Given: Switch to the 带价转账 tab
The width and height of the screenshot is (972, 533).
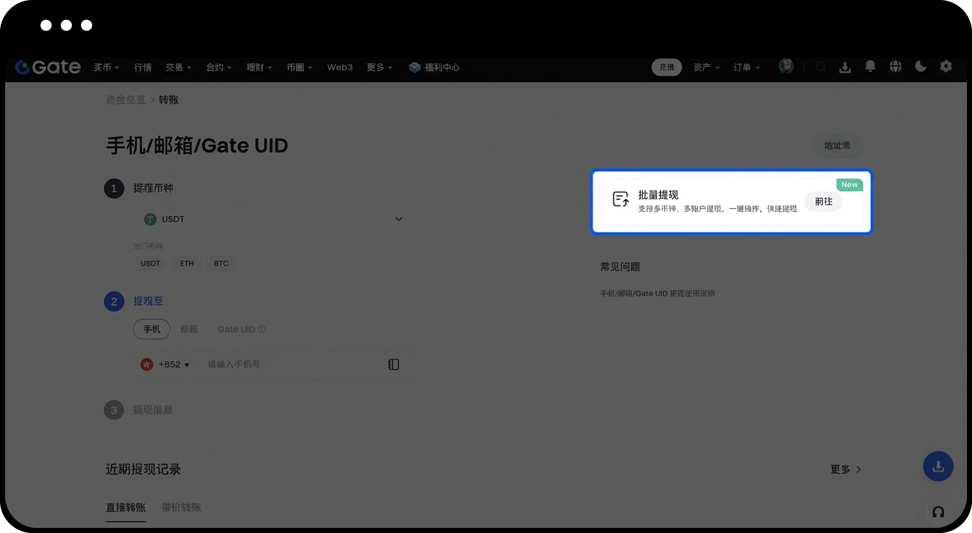Looking at the screenshot, I should (x=181, y=507).
